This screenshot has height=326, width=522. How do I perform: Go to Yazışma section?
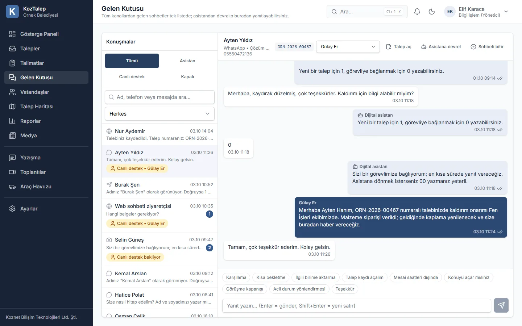[46, 158]
